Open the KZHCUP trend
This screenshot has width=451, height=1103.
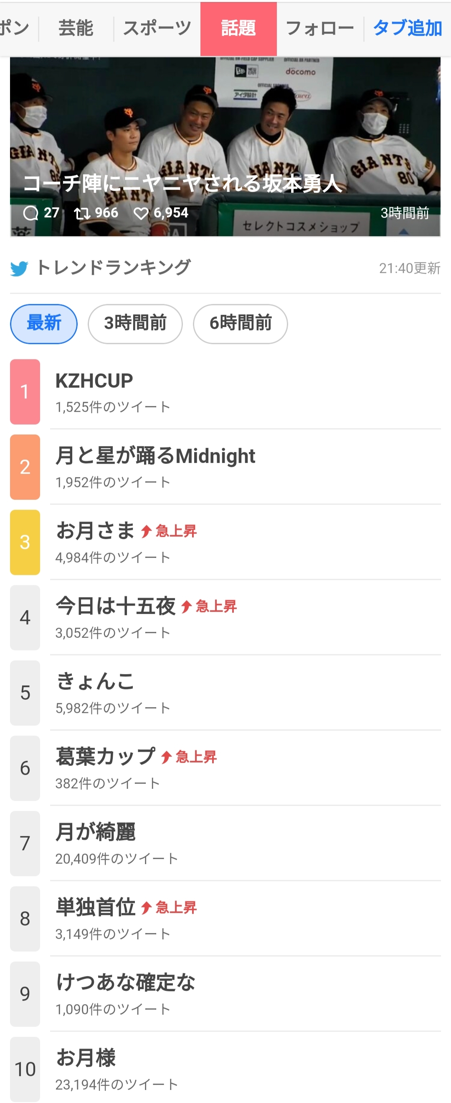[x=94, y=381]
